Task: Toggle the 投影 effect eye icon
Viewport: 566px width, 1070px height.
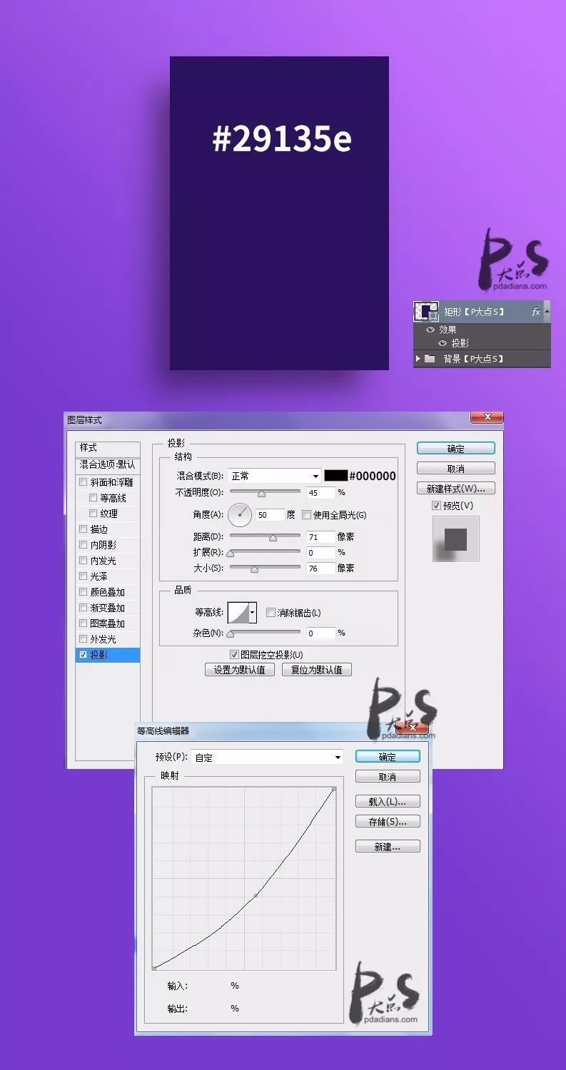Action: 443,343
